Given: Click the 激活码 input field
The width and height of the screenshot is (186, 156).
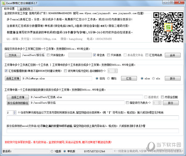Looking at the screenshot, I should click(x=32, y=151).
